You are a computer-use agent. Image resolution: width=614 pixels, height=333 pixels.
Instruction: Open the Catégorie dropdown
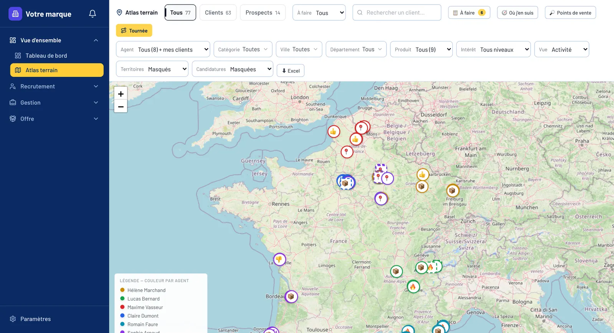tap(243, 49)
